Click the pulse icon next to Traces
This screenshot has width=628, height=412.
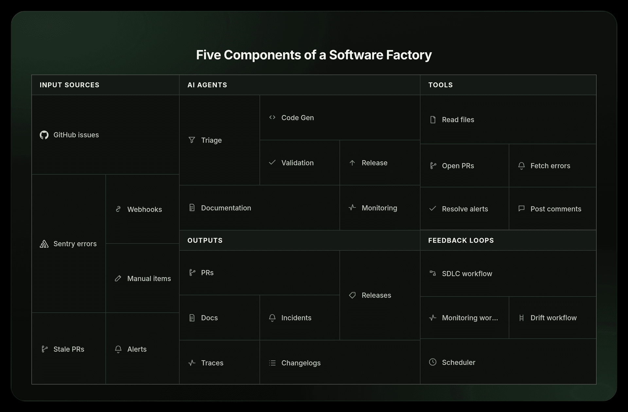(x=192, y=363)
